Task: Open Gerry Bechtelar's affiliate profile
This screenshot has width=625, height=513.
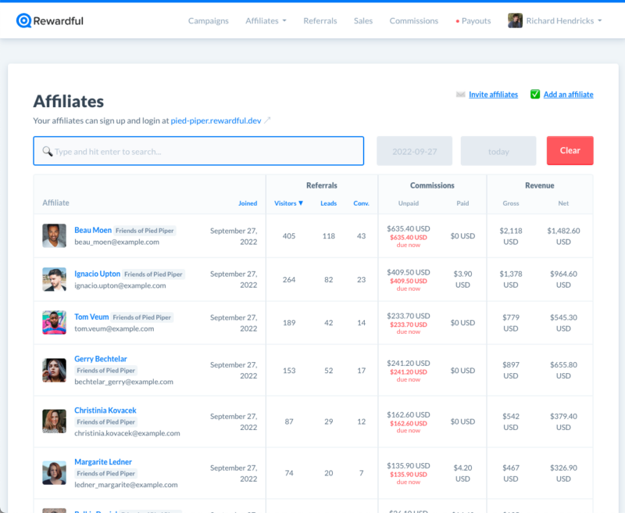Action: tap(101, 359)
